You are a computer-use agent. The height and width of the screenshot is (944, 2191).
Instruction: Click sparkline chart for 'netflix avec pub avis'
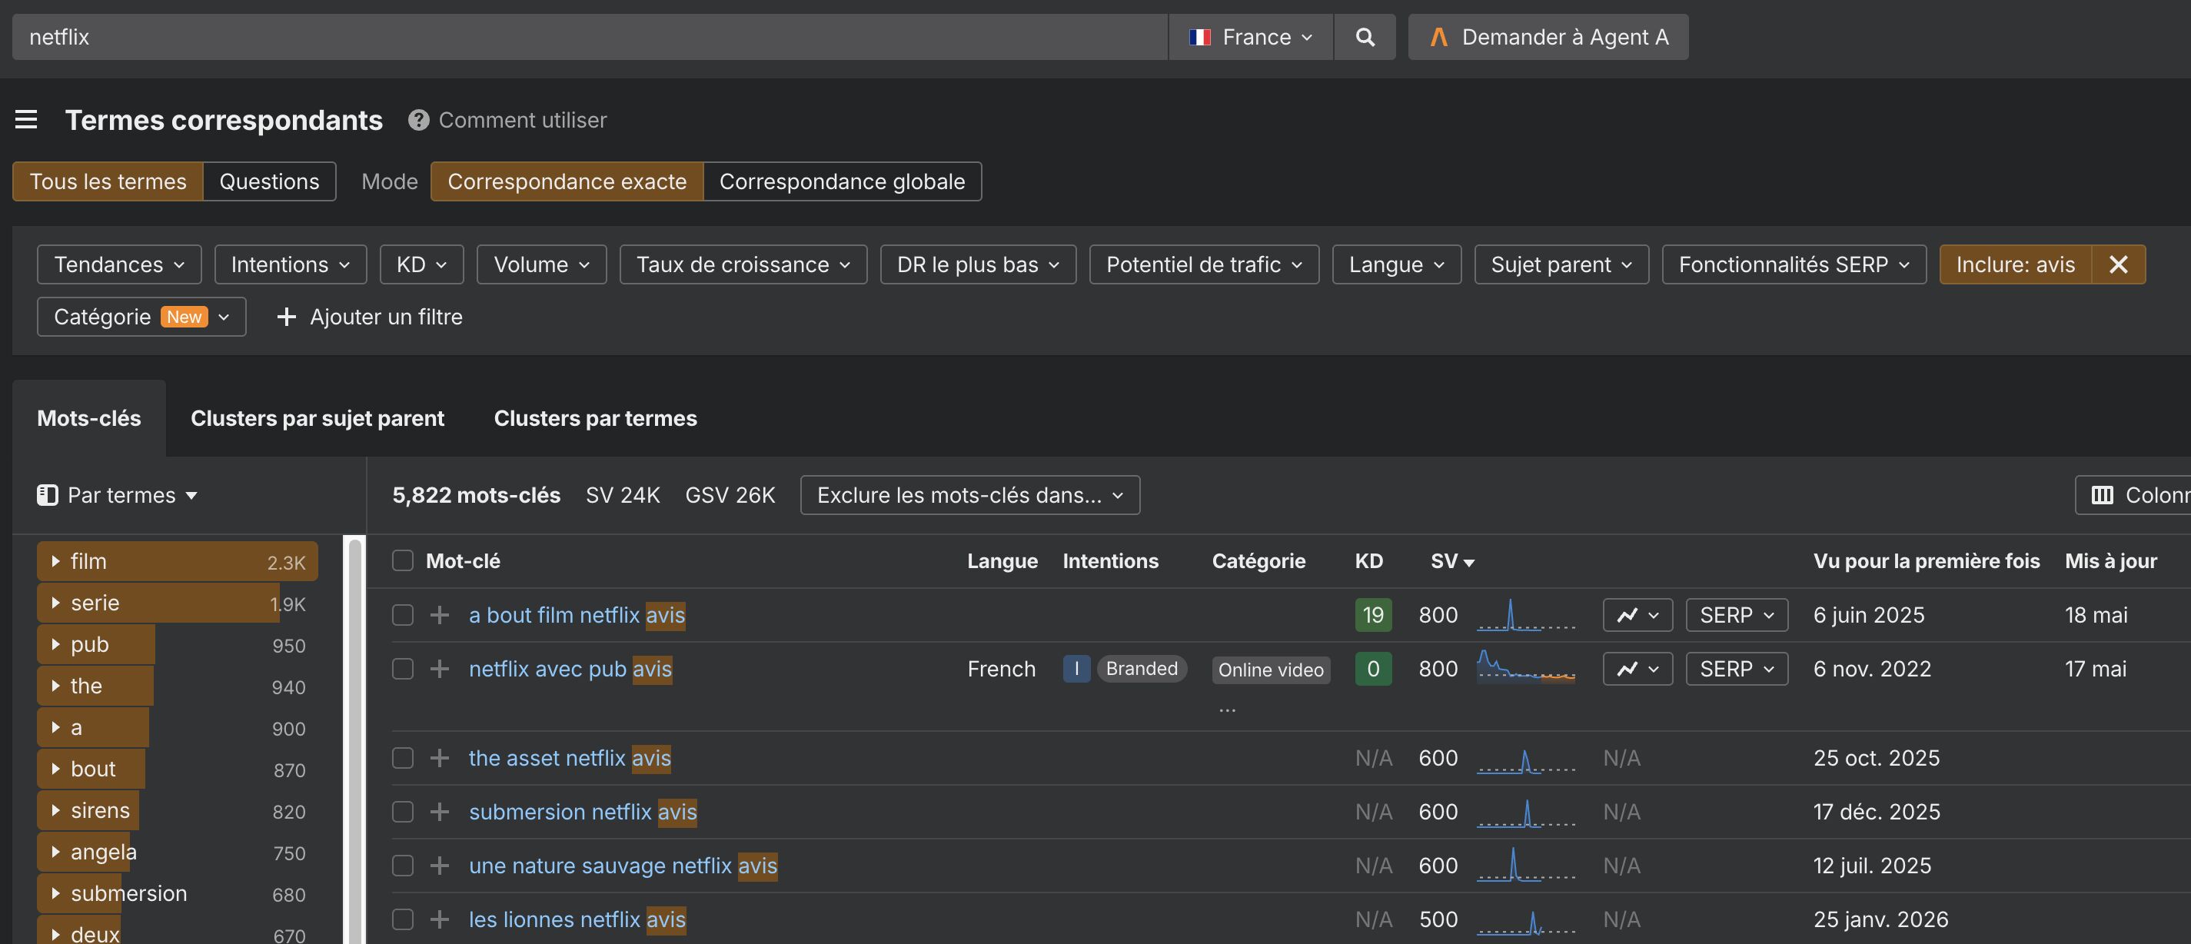click(1526, 666)
